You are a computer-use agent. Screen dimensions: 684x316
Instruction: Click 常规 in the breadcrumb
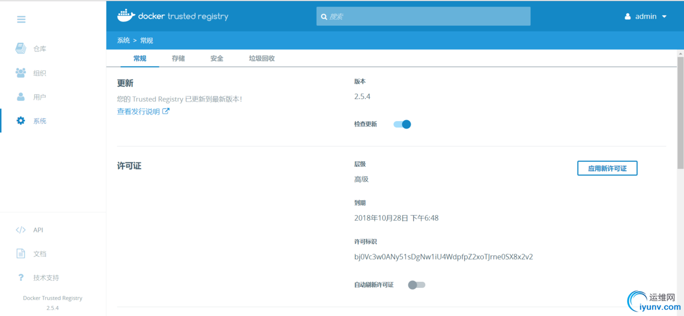pyautogui.click(x=147, y=40)
